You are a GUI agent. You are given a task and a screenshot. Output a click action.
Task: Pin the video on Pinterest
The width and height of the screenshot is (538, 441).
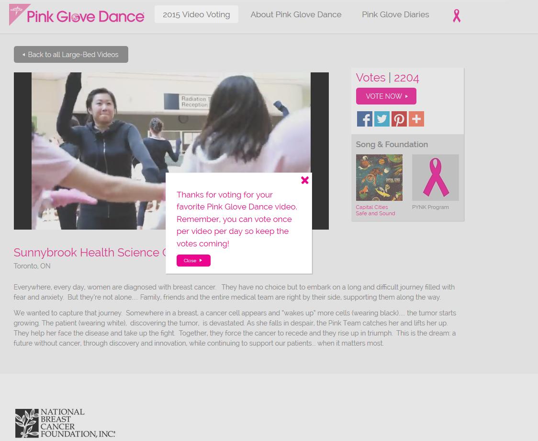pyautogui.click(x=399, y=119)
